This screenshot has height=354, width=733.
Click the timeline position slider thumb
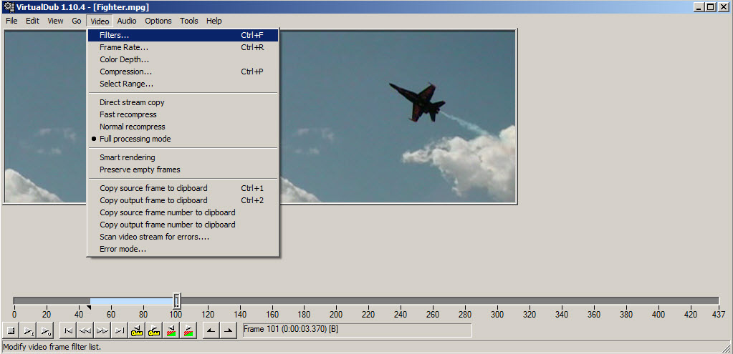(x=177, y=300)
